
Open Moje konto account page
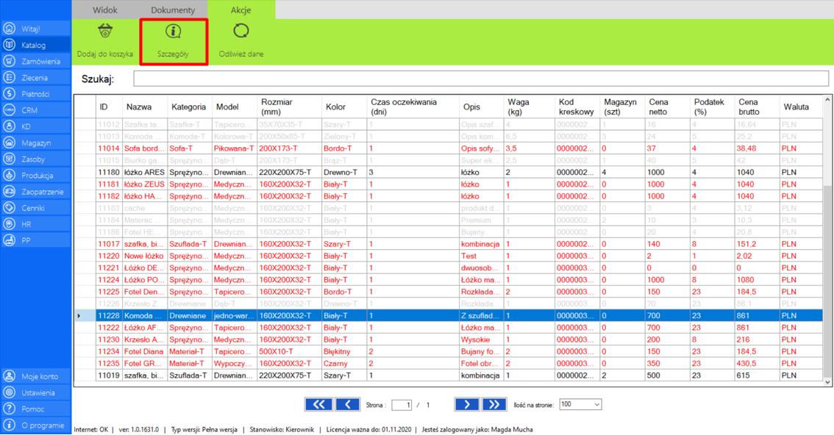39,376
